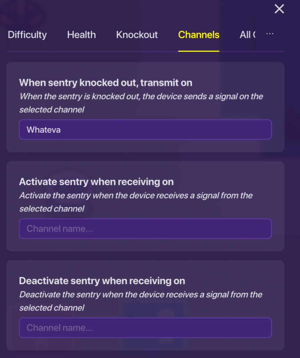Click the Deactivate sentry channel name field

(145, 328)
